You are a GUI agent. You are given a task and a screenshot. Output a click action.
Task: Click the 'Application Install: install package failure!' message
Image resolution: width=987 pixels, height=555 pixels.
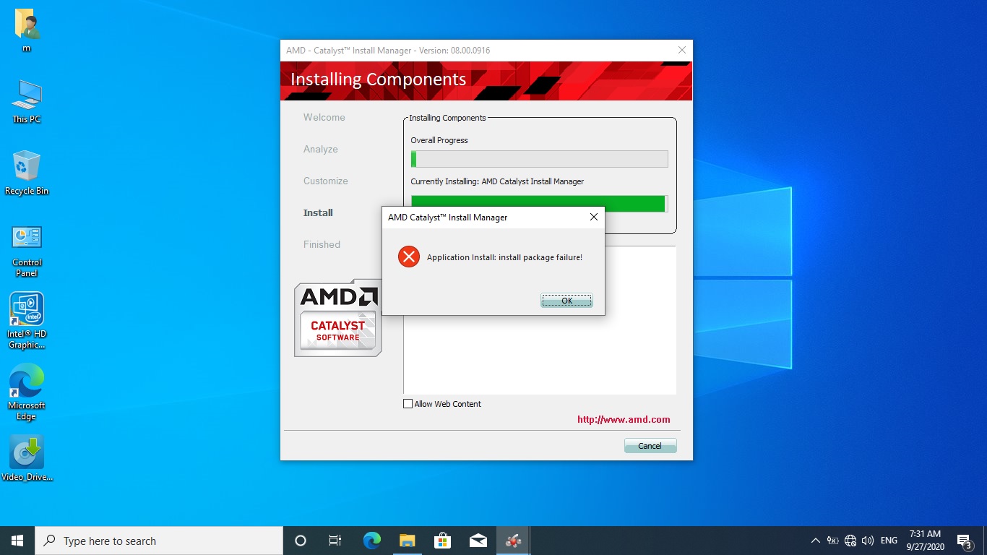pyautogui.click(x=504, y=257)
